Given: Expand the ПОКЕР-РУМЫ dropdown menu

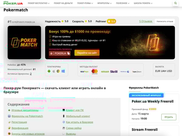Looking at the screenshot, I should (x=85, y=3).
